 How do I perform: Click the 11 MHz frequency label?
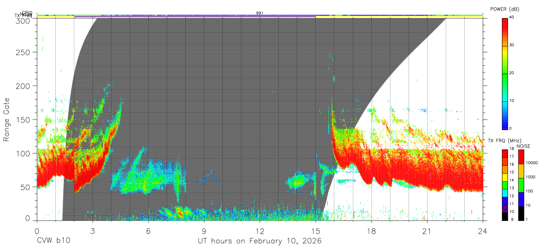512,204
